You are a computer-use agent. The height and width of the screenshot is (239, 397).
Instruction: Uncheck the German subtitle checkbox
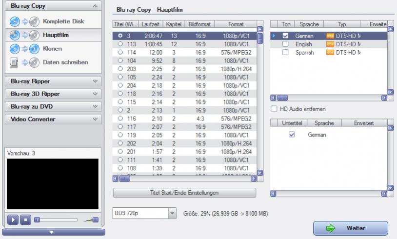pyautogui.click(x=292, y=135)
